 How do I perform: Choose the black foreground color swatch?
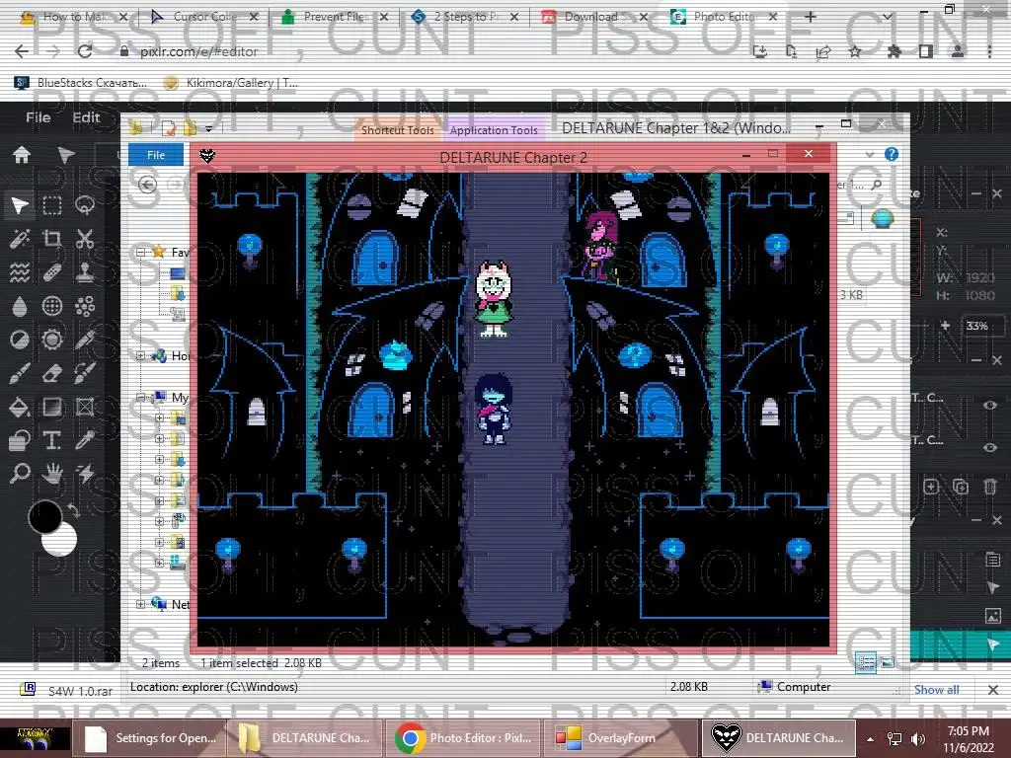click(45, 517)
